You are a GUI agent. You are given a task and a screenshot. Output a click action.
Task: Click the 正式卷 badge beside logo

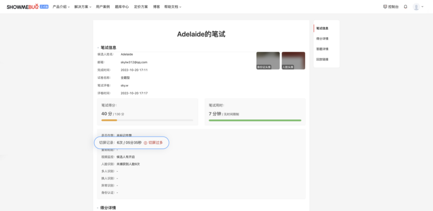44,6
